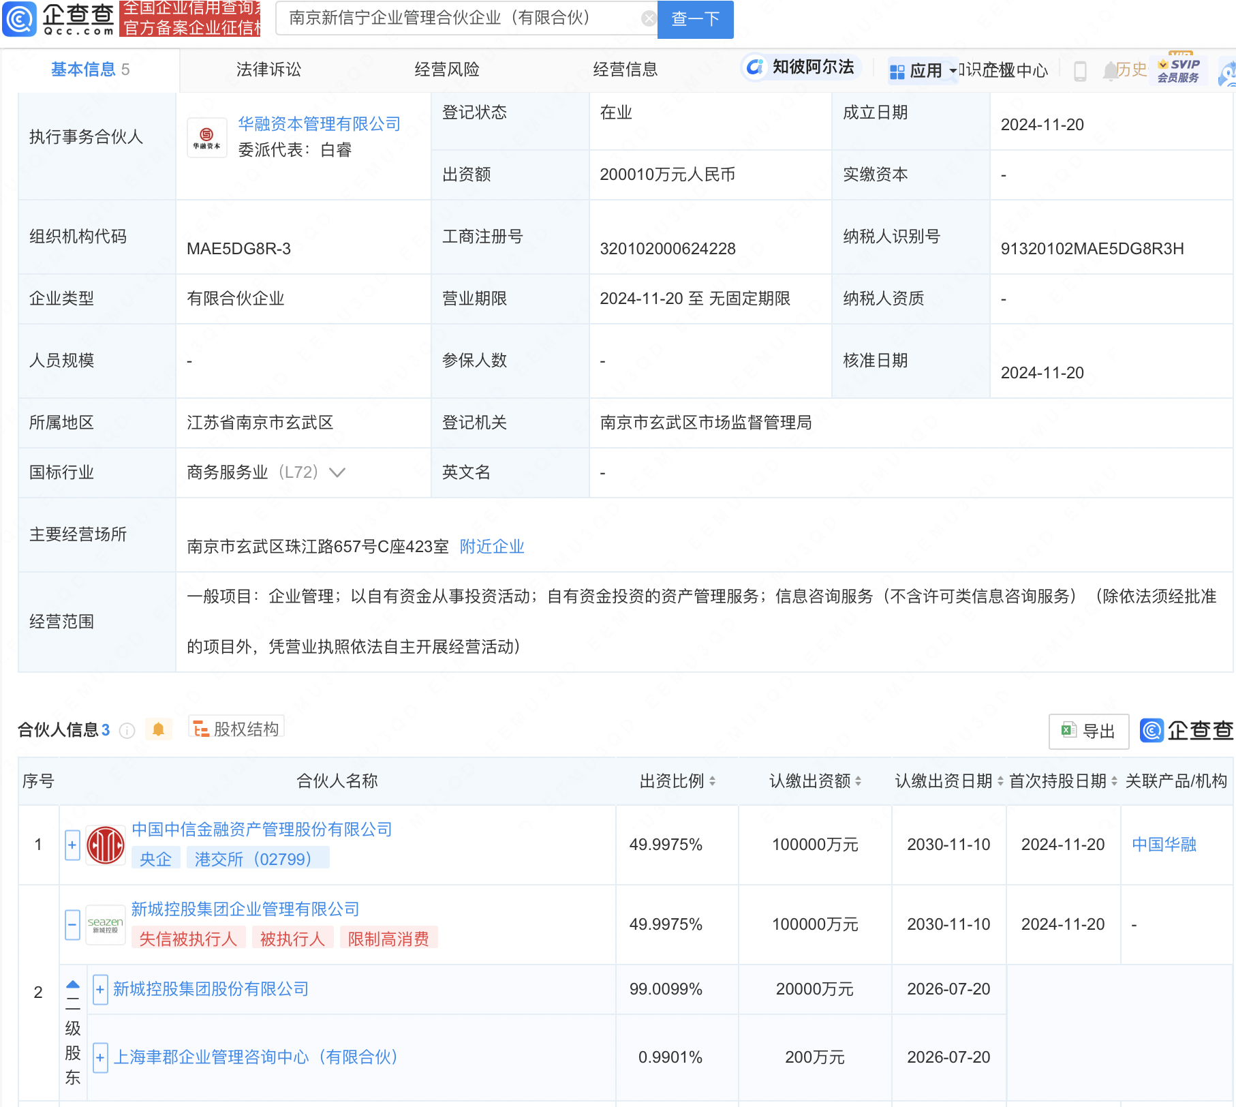The image size is (1236, 1107).
Task: Click the orange bell monitor icon
Action: [x=159, y=729]
